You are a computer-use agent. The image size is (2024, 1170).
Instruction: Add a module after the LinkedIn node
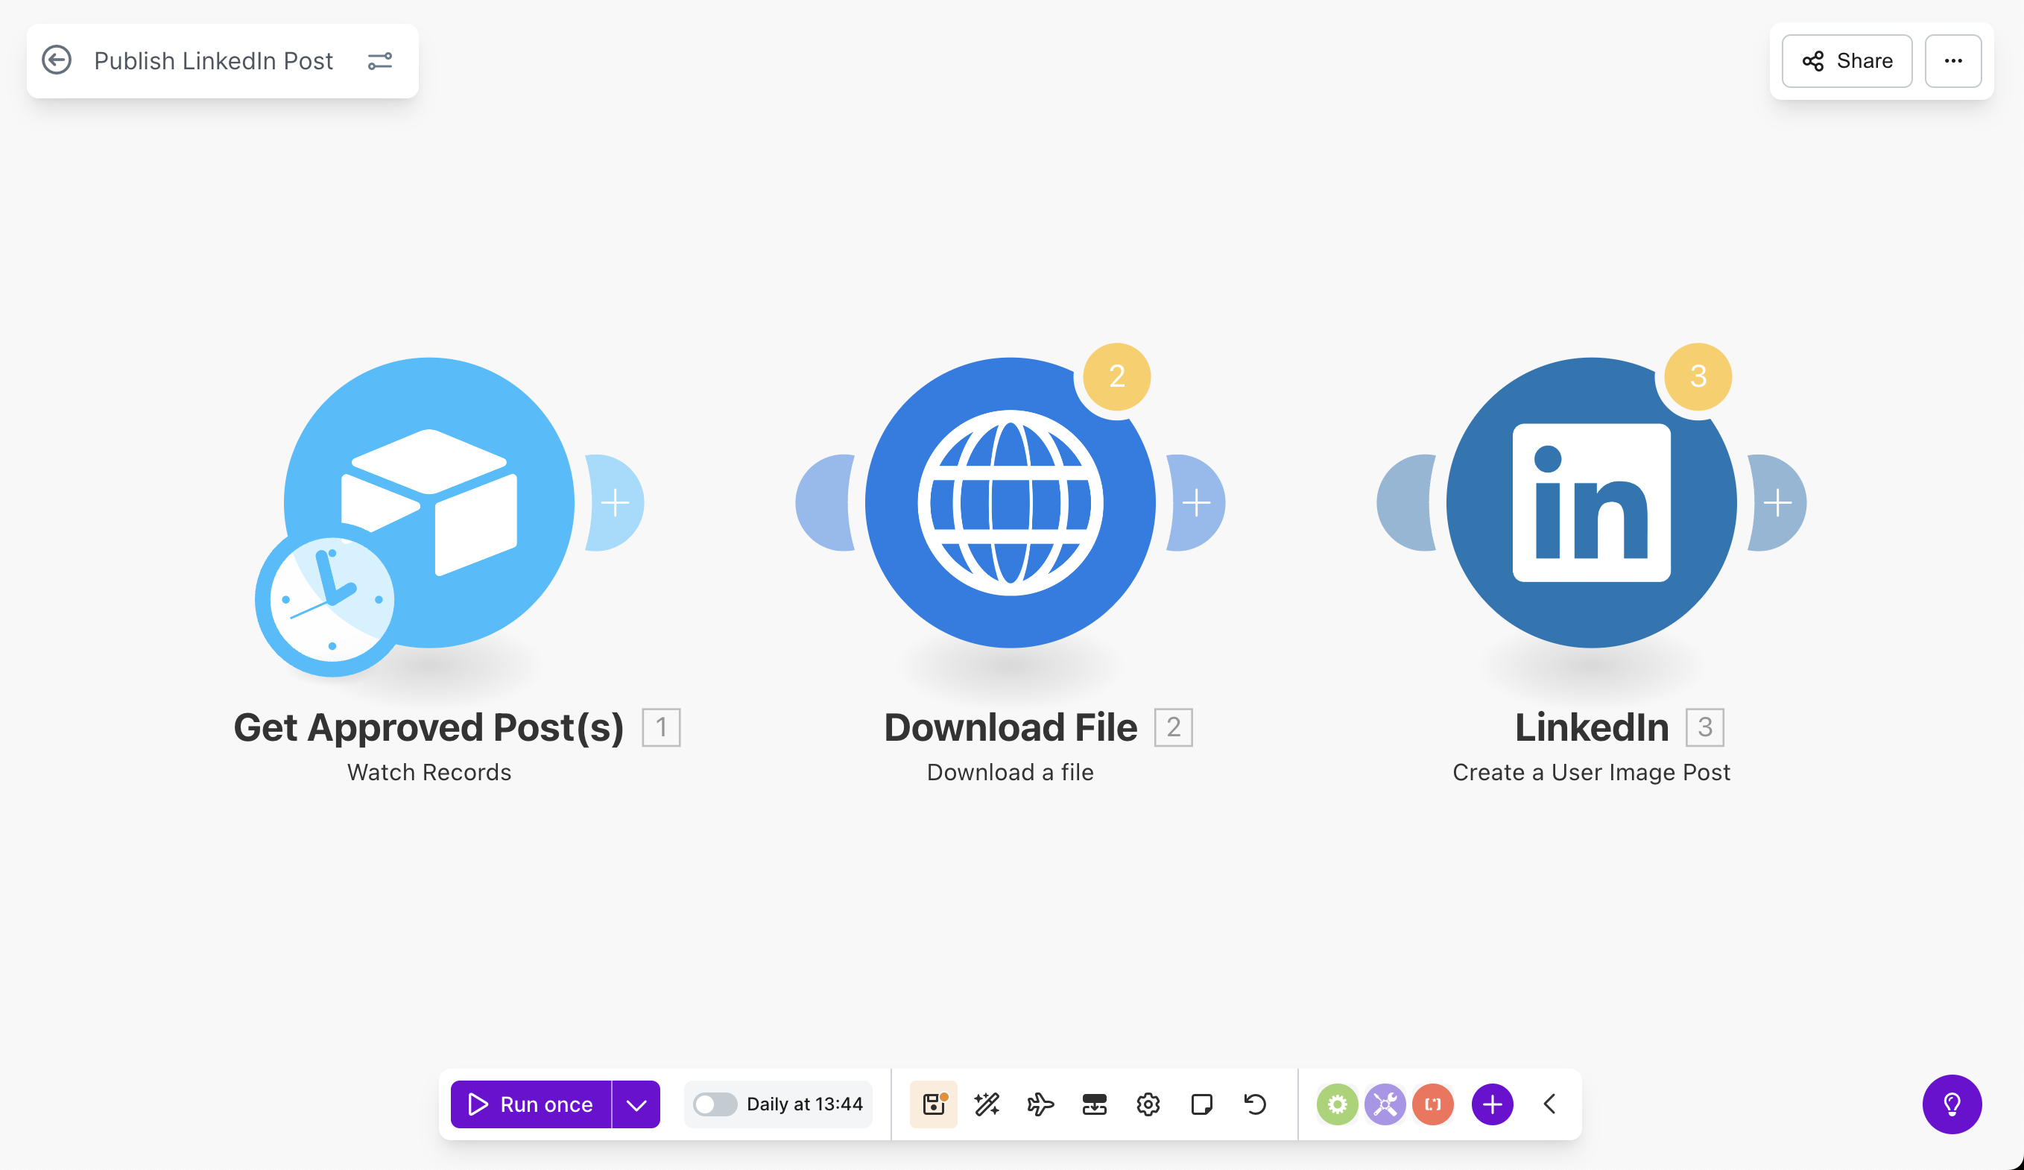pos(1777,503)
